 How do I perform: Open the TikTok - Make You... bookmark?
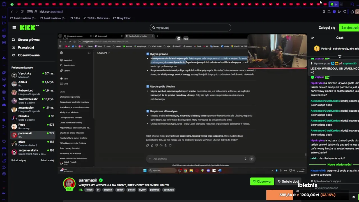(96, 18)
